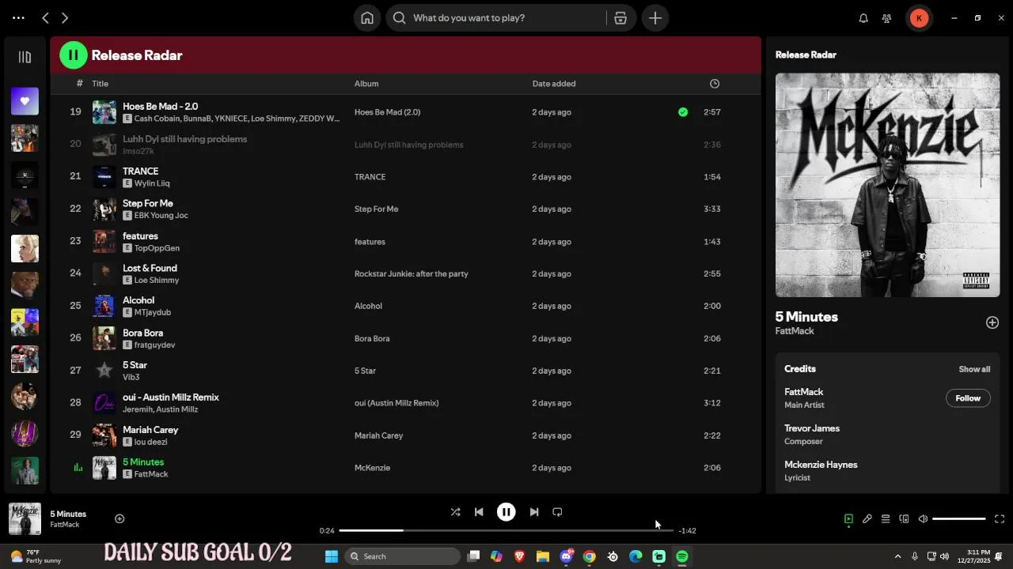
Task: Click Alcohol track cover art
Action: [x=104, y=306]
